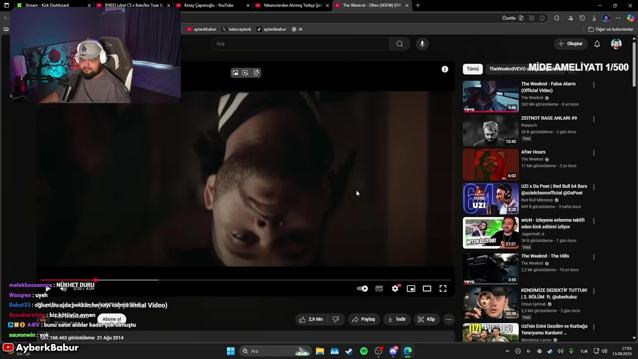Enable miniplayer mode
The image size is (638, 359).
pos(411,289)
